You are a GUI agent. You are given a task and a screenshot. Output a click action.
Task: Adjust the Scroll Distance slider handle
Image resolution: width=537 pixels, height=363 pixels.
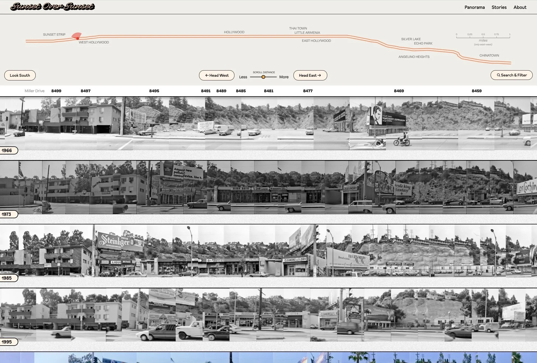click(x=264, y=77)
